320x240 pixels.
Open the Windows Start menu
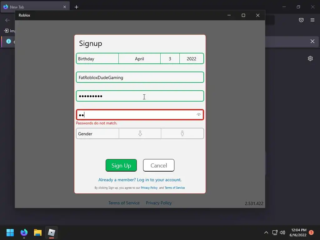(10, 232)
